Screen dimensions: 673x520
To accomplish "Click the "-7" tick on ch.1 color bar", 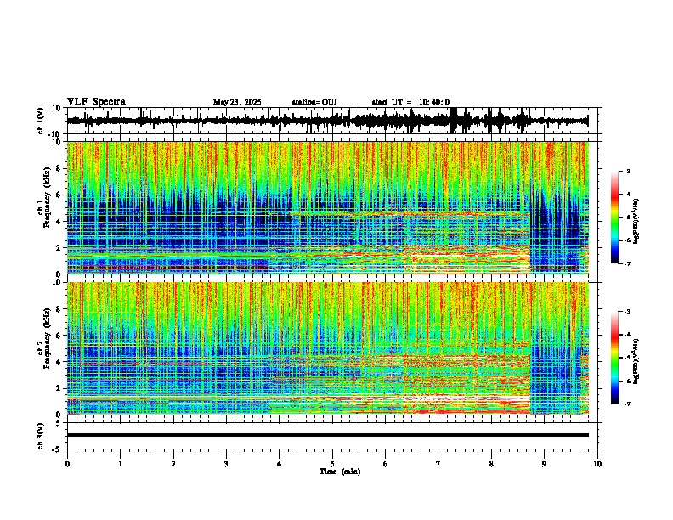I will pos(627,263).
